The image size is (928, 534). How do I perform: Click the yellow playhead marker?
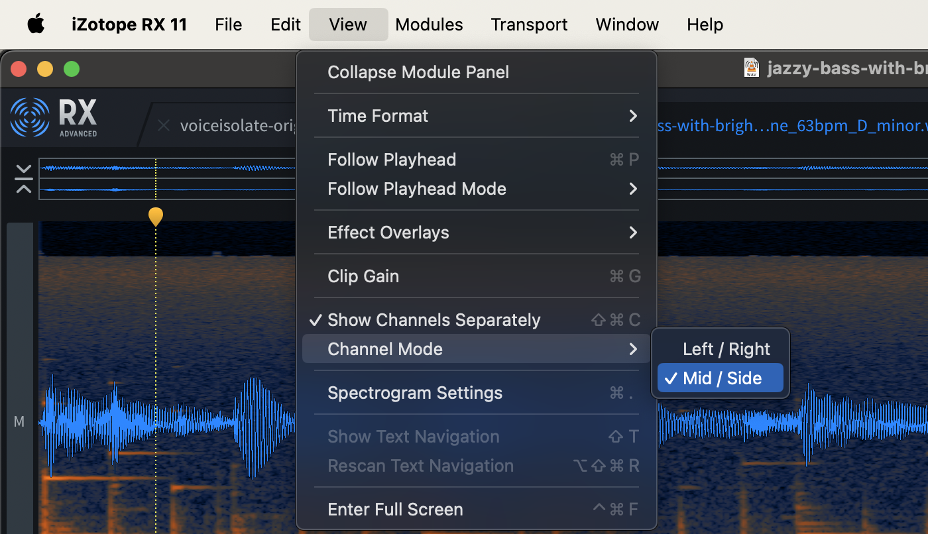156,217
